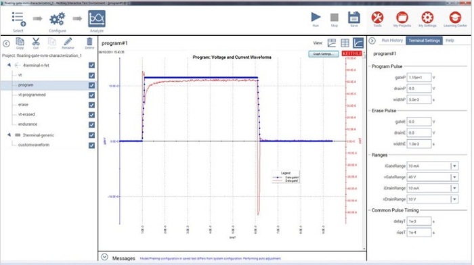Image resolution: width=474 pixels, height=265 pixels.
Task: Open the Learning Center icon
Action: [455, 18]
